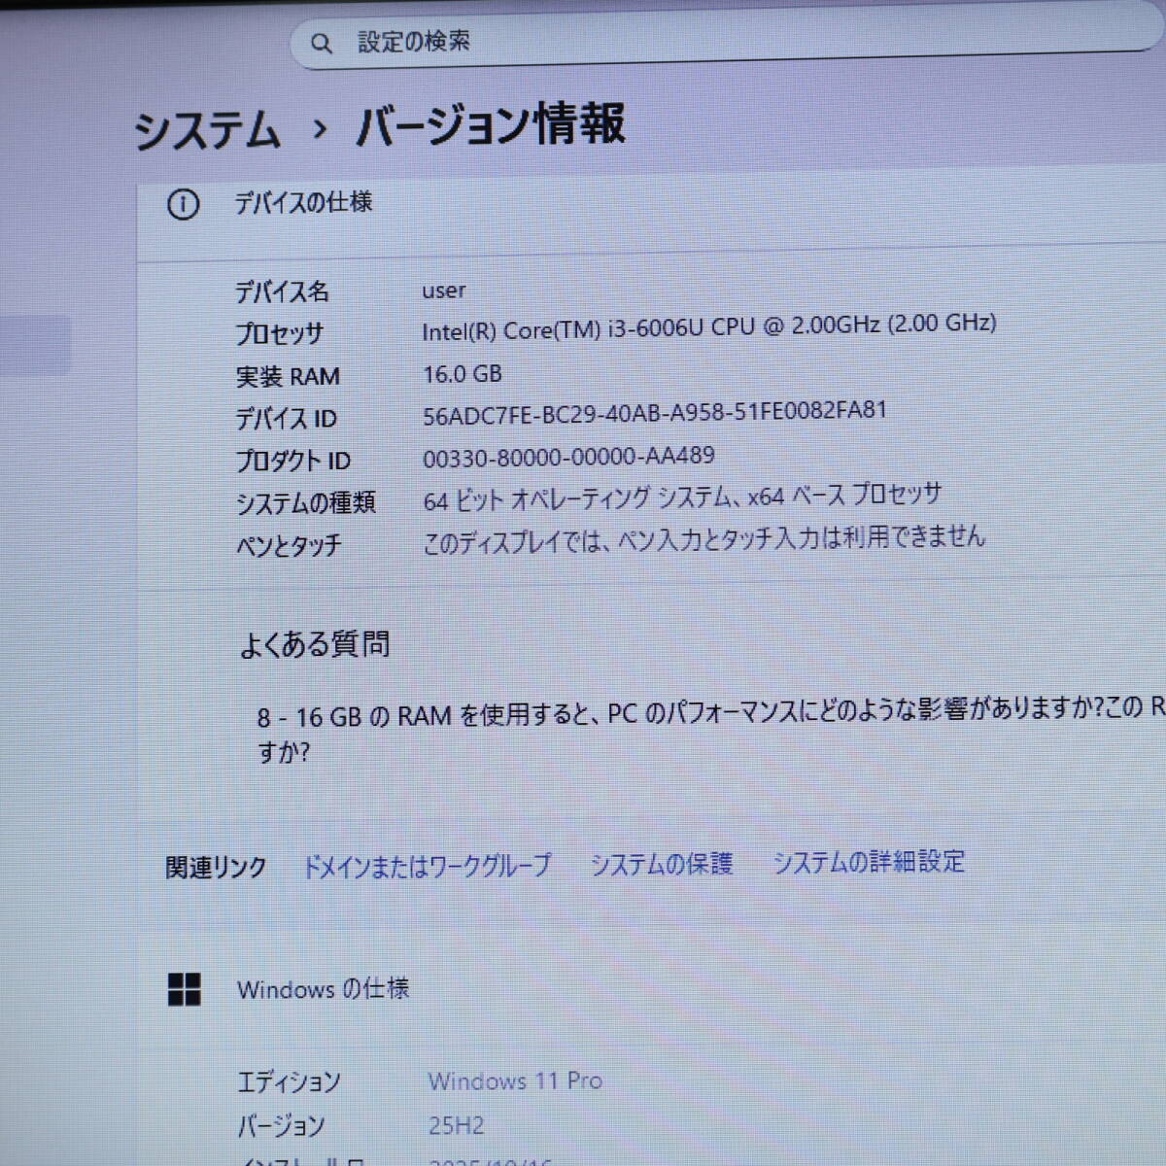The image size is (1166, 1166).
Task: Open ドメインまたはワークグループ link
Action: pyautogui.click(x=428, y=866)
